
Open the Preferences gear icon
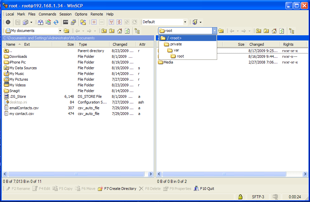click(x=8, y=22)
